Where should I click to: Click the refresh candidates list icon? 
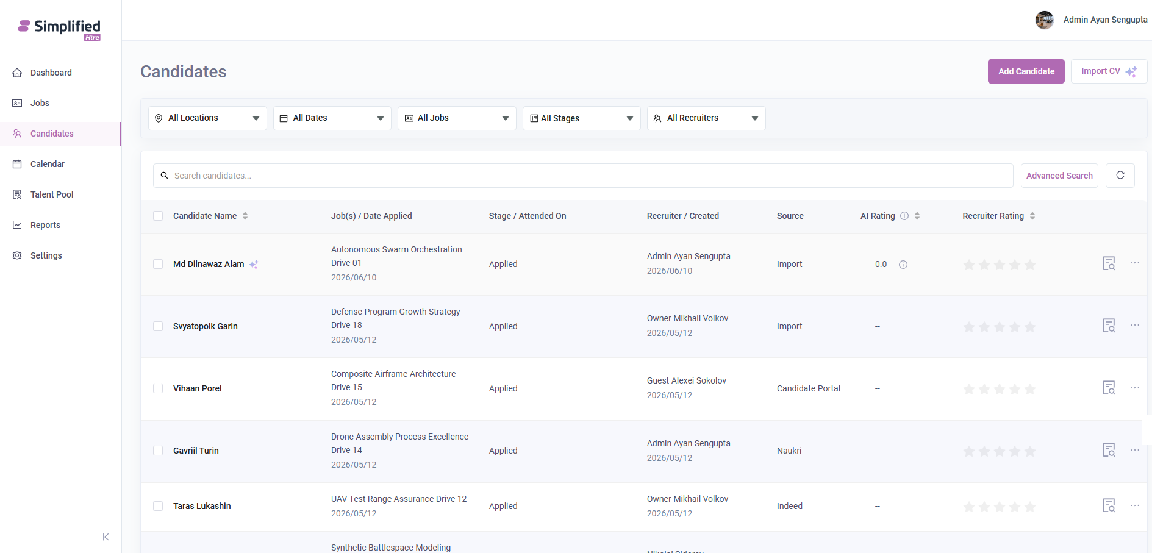point(1120,176)
